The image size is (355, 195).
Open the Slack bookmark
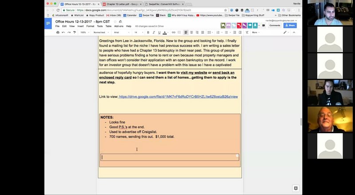(161, 16)
